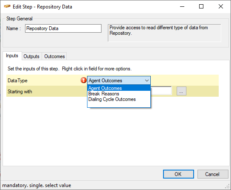Viewport: 231px width, 190px height.
Task: Select Agent Outcomes from dropdown list
Action: click(x=119, y=88)
